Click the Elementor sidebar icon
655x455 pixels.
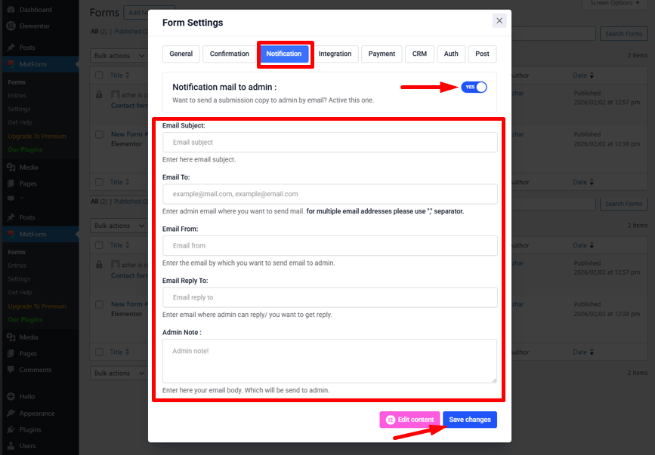11,26
